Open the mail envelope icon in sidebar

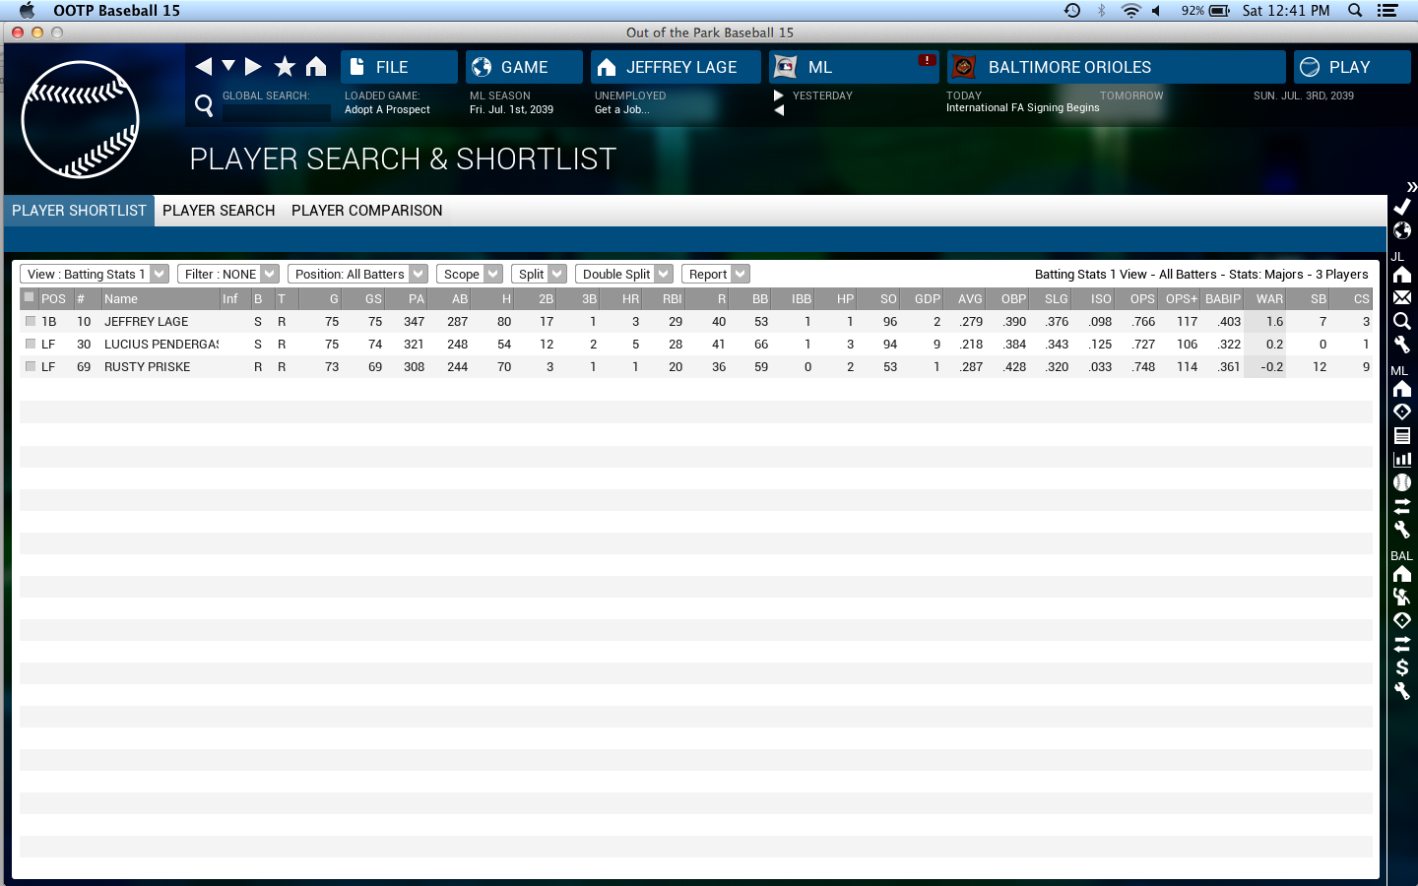click(x=1402, y=297)
